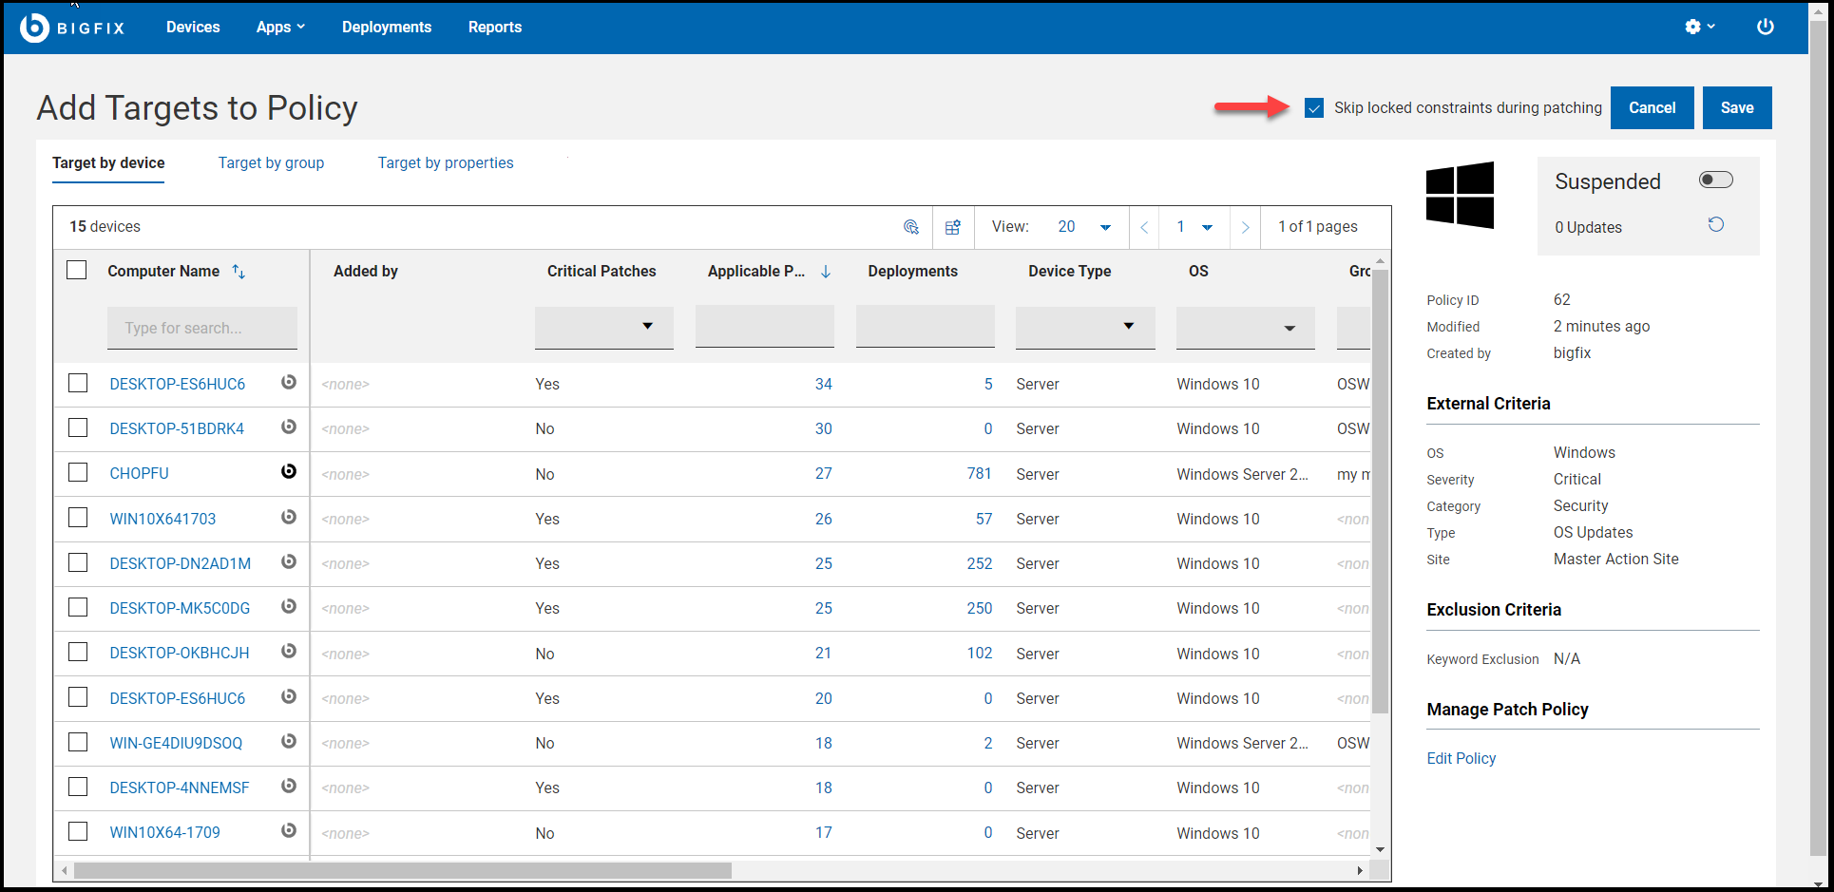This screenshot has height=892, width=1834.
Task: Uncheck Skip locked constraints during patching
Action: click(1313, 108)
